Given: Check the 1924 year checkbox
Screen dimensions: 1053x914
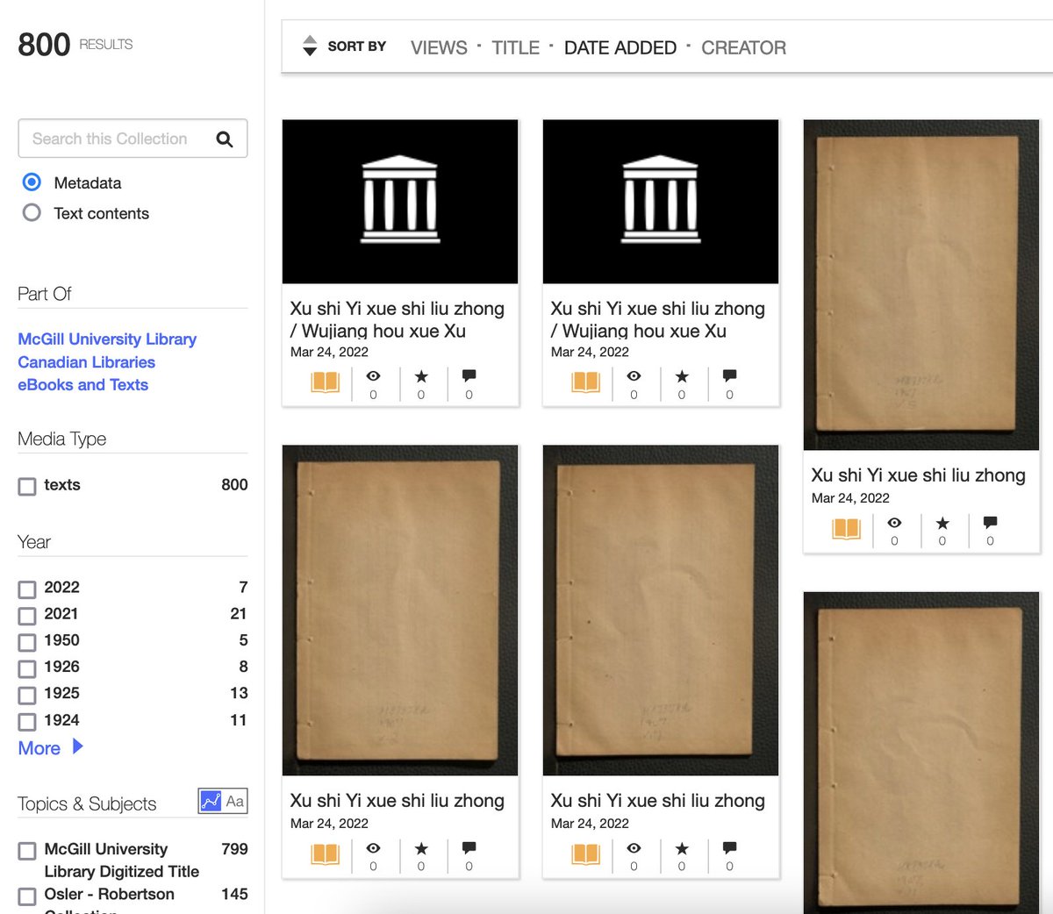Looking at the screenshot, I should 27,721.
